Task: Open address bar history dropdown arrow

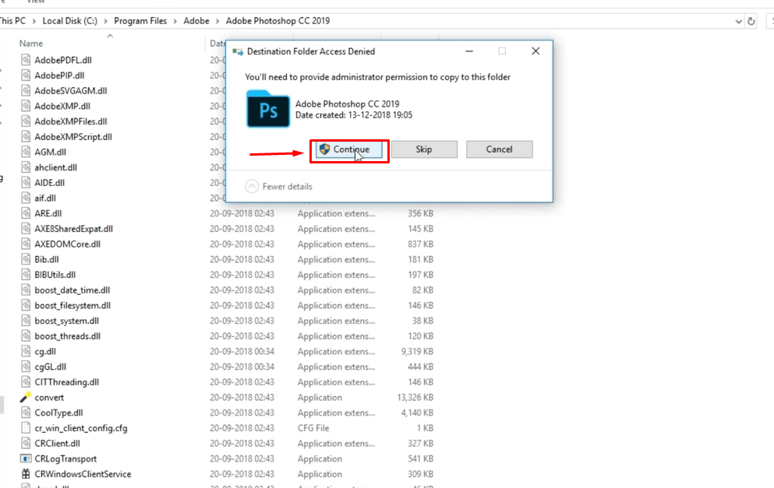Action: 738,21
